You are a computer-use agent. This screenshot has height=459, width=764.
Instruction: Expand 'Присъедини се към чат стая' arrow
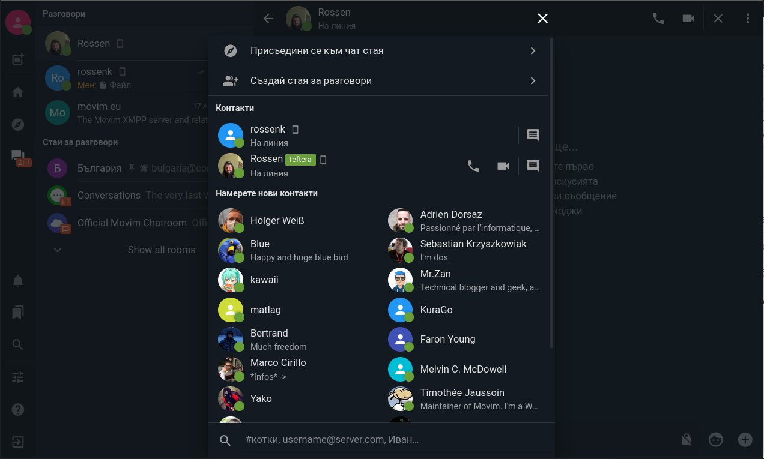pyautogui.click(x=533, y=51)
